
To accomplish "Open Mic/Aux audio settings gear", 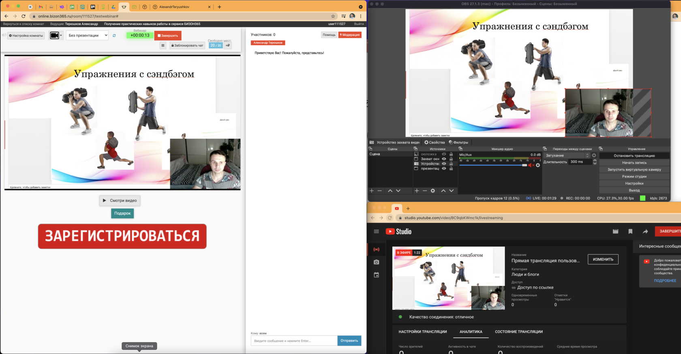I will 538,165.
